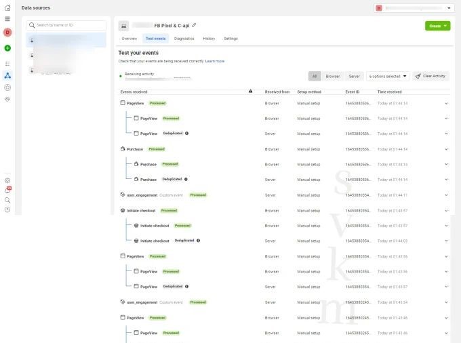This screenshot has width=461, height=343.
Task: Expand user_engagement row received at 01:43:54
Action: click(x=446, y=302)
